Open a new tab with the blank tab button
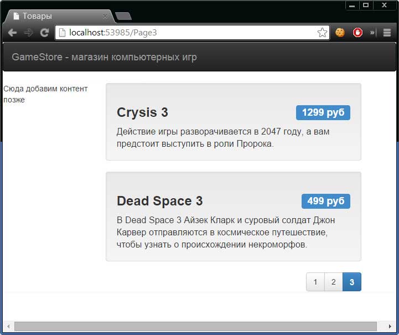 tap(123, 16)
